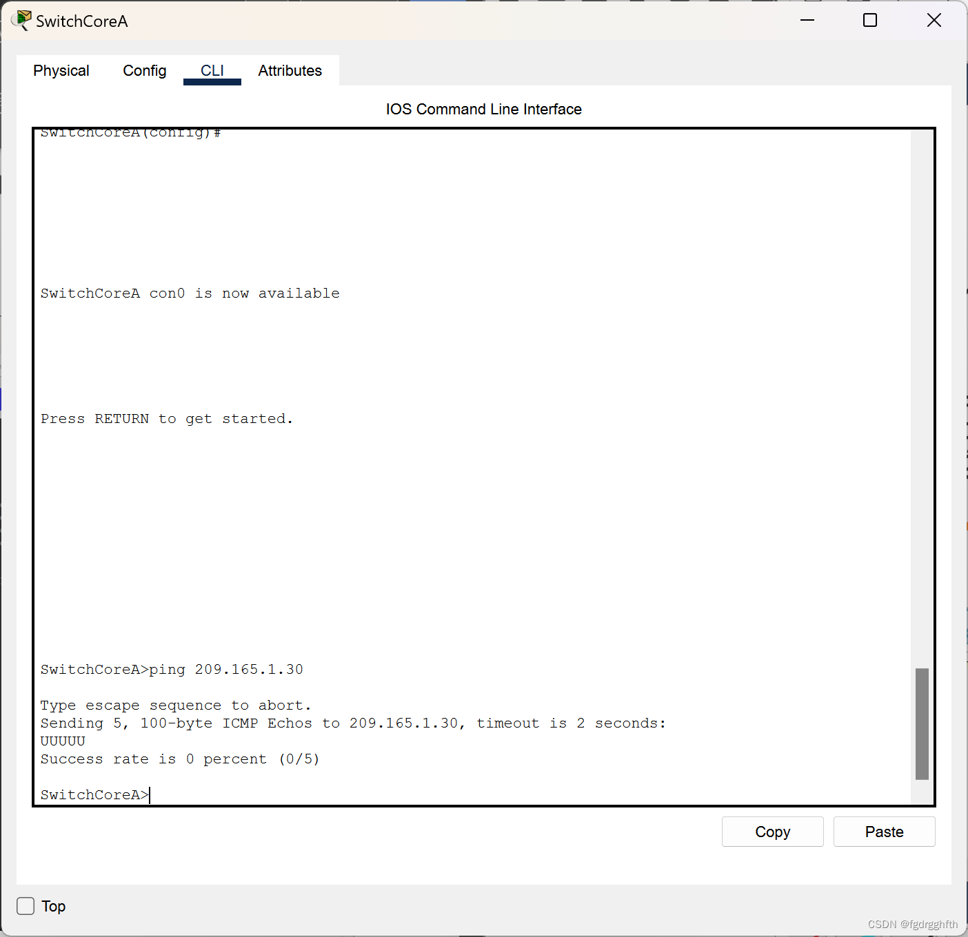968x937 pixels.
Task: Click the 'ping 209.165.1.30' command line
Action: click(x=172, y=669)
